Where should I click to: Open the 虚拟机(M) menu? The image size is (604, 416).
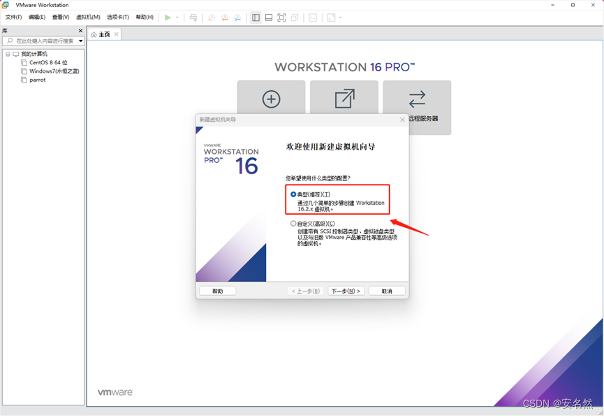point(88,17)
